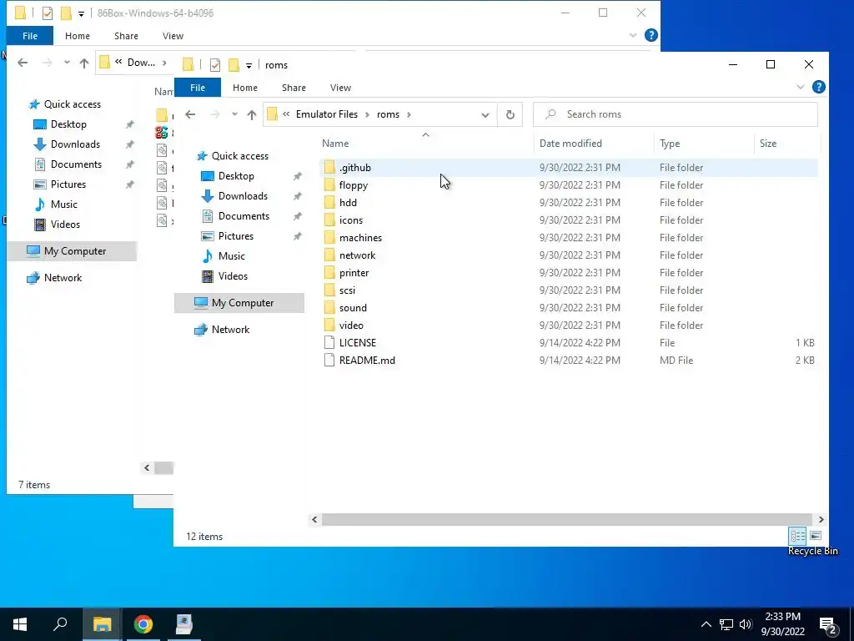Open the scsi folder
Viewport: 854px width, 641px height.
pos(347,290)
